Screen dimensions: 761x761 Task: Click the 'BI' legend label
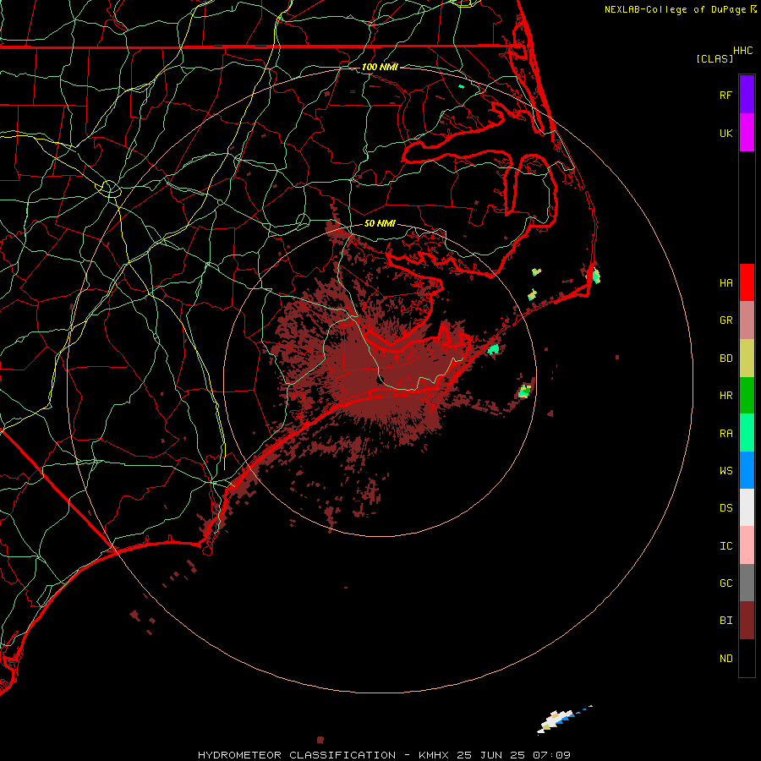[x=725, y=621]
